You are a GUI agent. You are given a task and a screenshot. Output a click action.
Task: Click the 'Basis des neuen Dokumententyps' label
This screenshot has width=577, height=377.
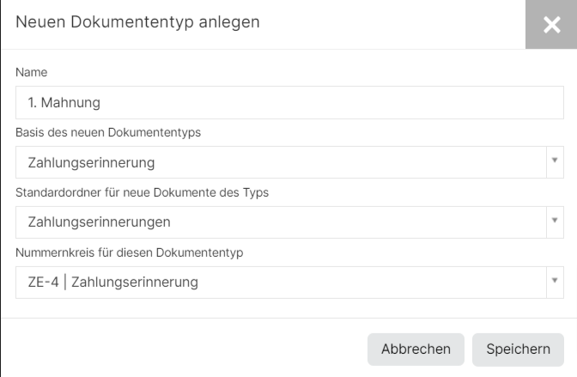(108, 132)
